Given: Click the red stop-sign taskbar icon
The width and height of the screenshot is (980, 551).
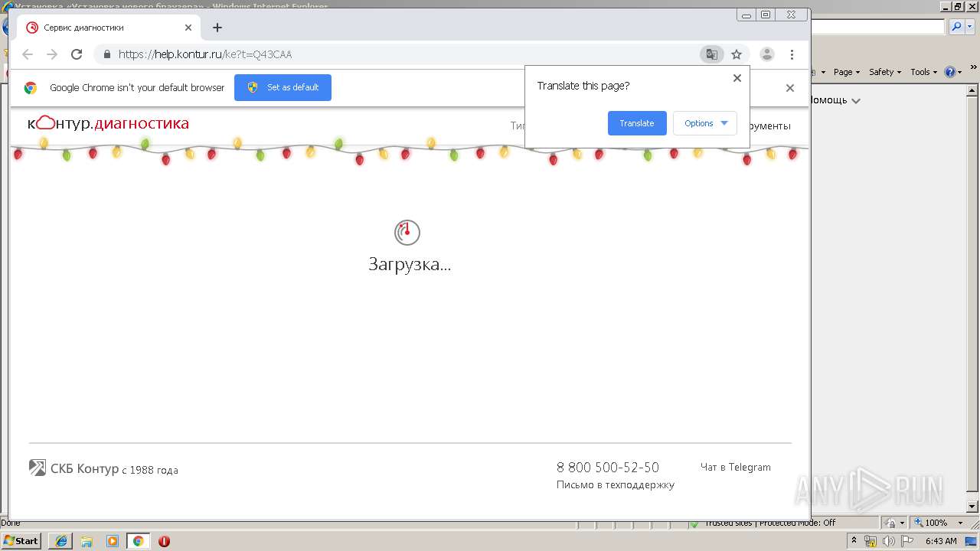Looking at the screenshot, I should (164, 541).
